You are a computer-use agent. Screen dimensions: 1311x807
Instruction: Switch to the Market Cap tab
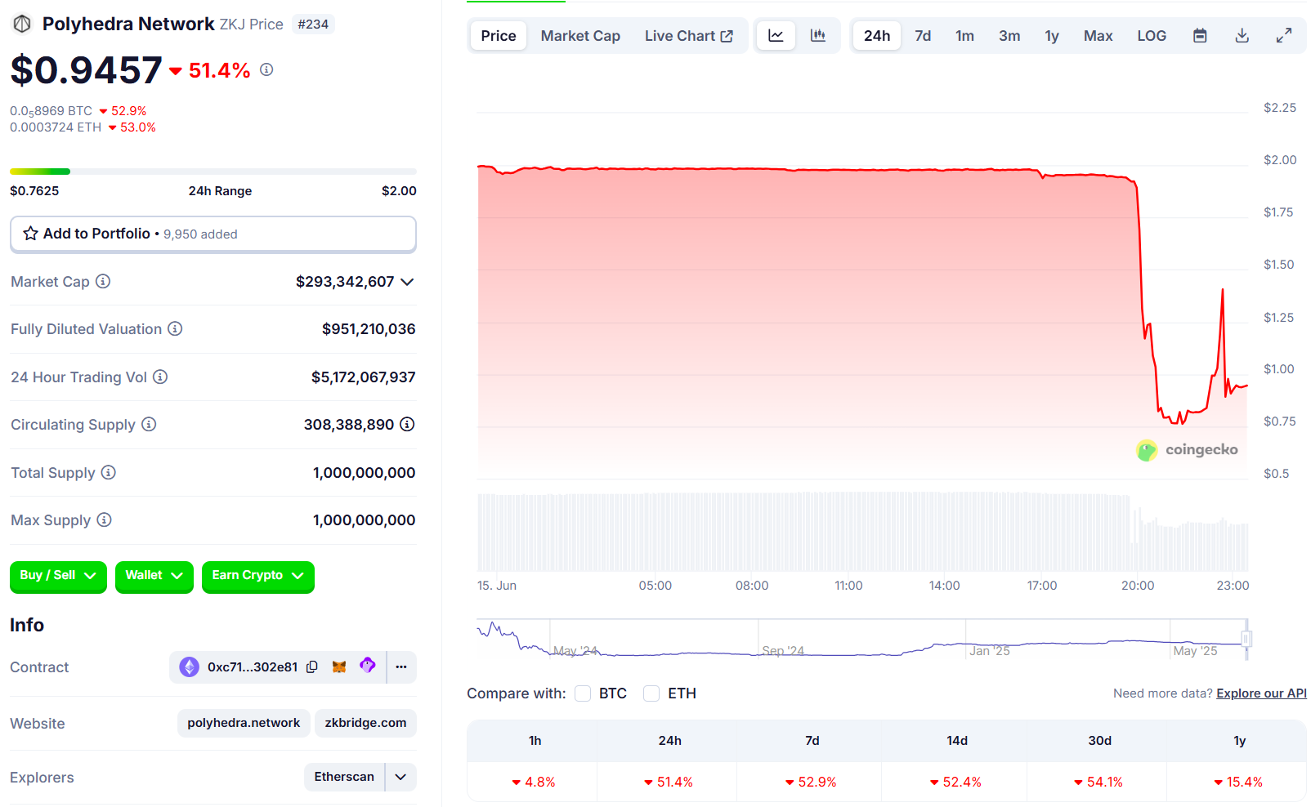click(x=580, y=36)
